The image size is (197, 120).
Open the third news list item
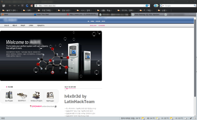click(x=80, y=113)
